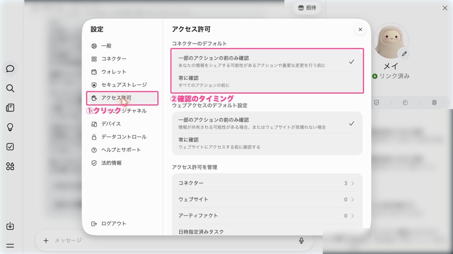Close the right profile panel
The image size is (453, 254).
pos(445,8)
